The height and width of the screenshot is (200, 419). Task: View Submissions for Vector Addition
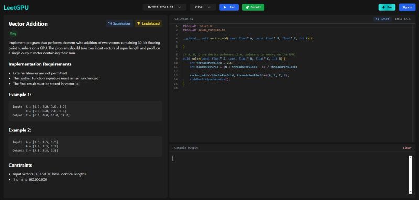[x=119, y=23]
